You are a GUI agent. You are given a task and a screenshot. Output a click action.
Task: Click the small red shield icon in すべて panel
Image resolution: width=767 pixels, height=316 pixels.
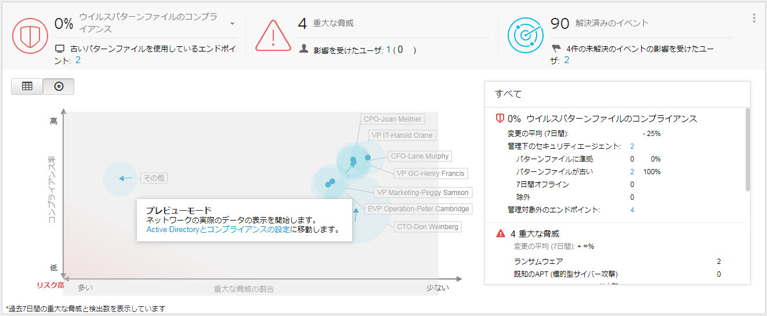500,119
